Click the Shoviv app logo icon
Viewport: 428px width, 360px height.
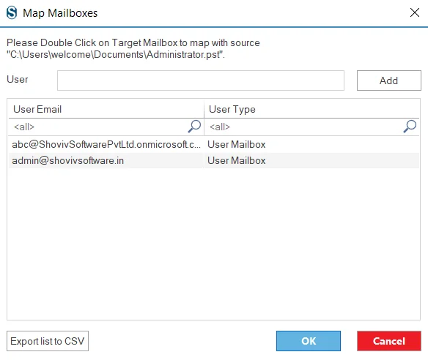pyautogui.click(x=12, y=13)
